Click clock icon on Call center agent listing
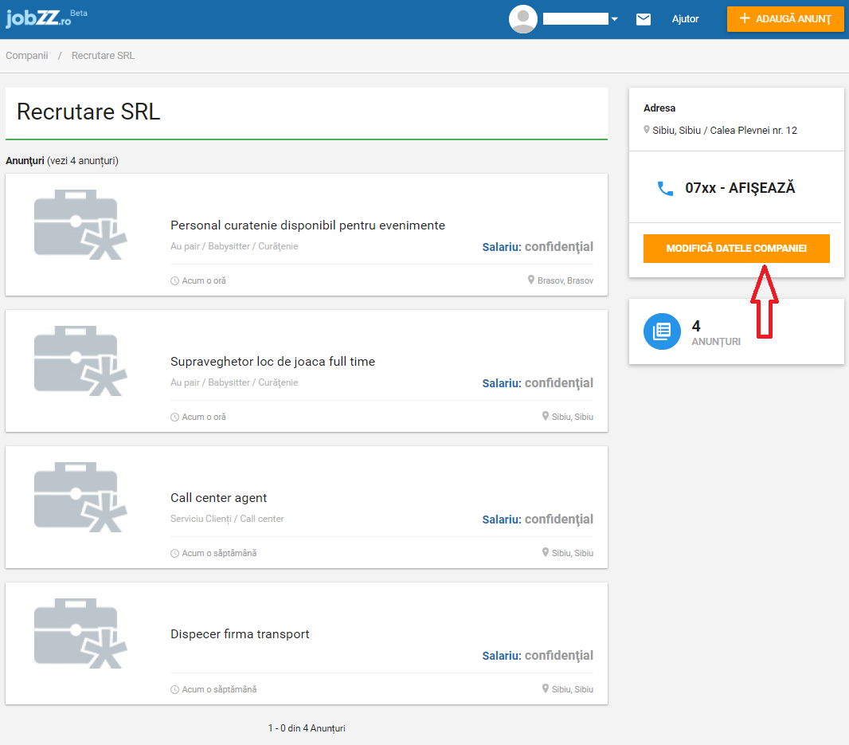The height and width of the screenshot is (745, 849). point(174,553)
